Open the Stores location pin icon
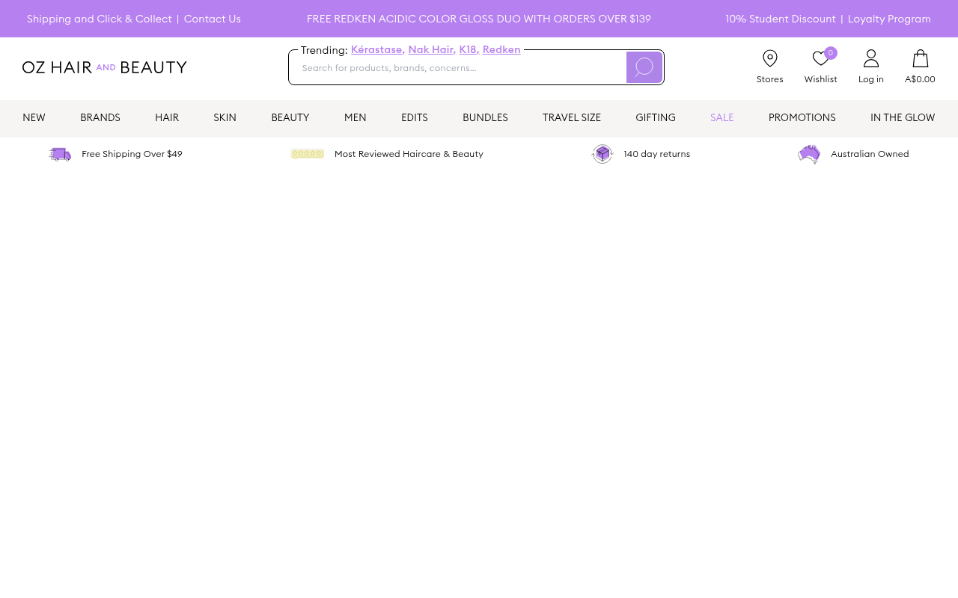Screen dimensions: 958x598 tap(770, 58)
